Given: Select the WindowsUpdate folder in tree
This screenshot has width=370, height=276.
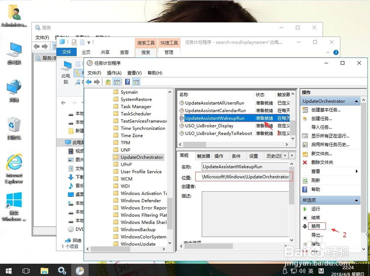Looking at the screenshot, I should [138, 244].
